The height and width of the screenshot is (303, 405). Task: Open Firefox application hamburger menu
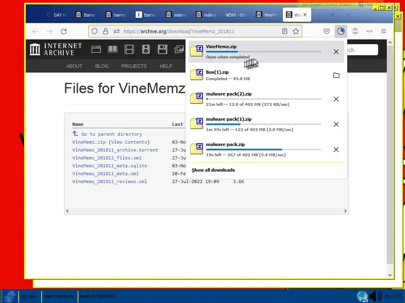tap(384, 31)
